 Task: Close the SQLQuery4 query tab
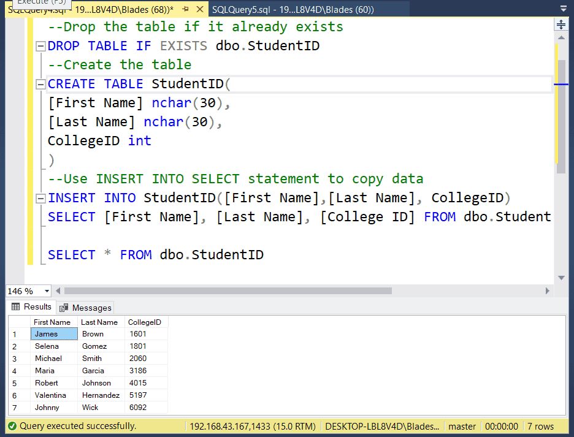(x=199, y=10)
